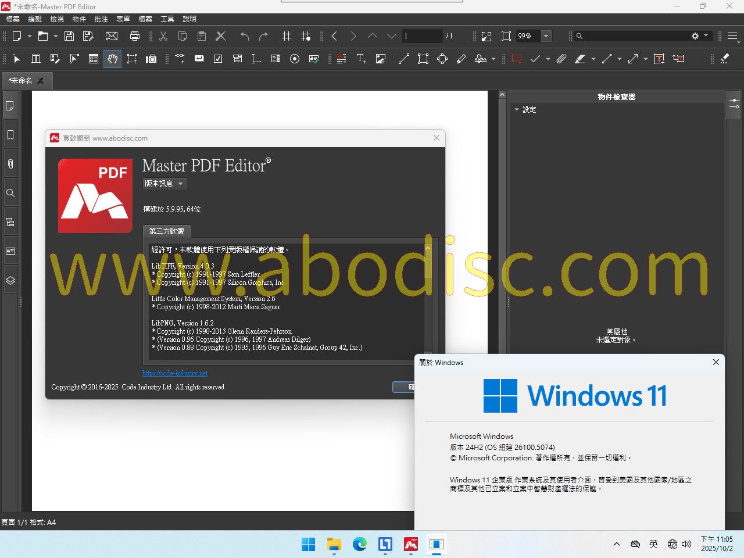Viewport: 744px width, 558px height.
Task: Toggle snap to grid
Action: [306, 36]
